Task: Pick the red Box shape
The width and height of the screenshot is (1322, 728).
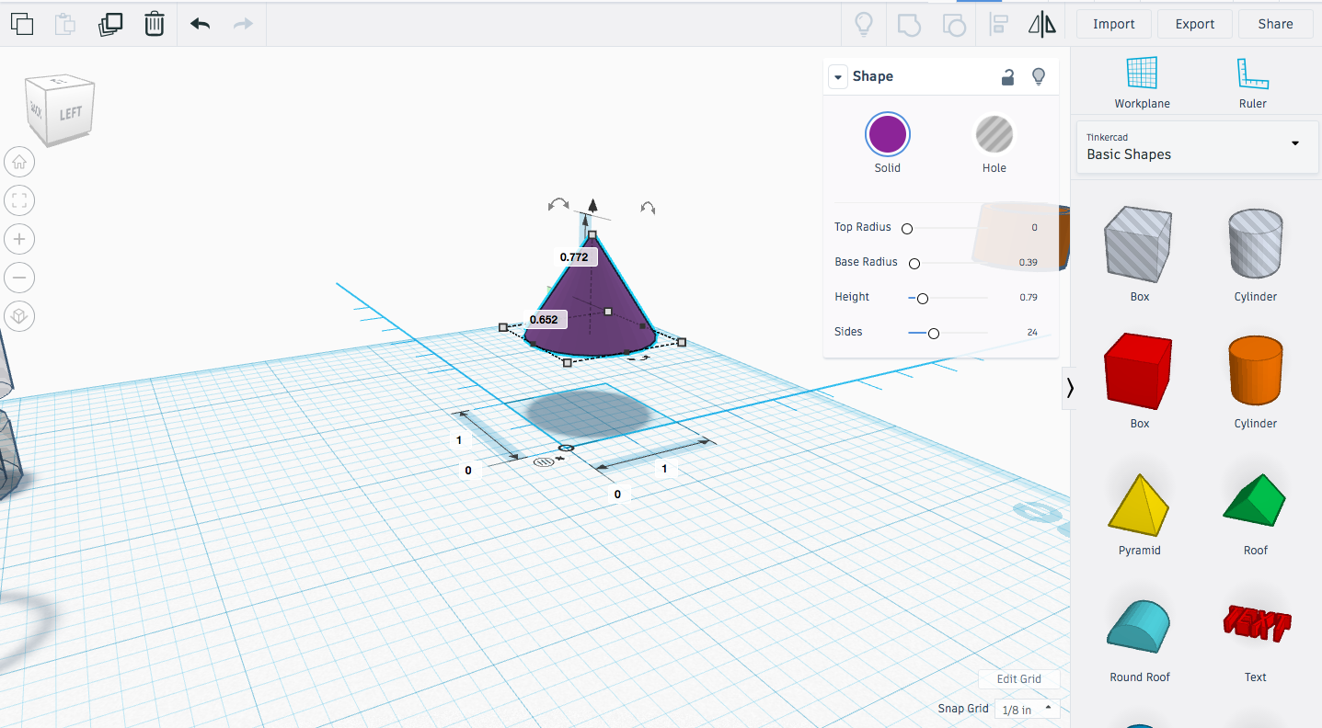Action: pos(1140,370)
